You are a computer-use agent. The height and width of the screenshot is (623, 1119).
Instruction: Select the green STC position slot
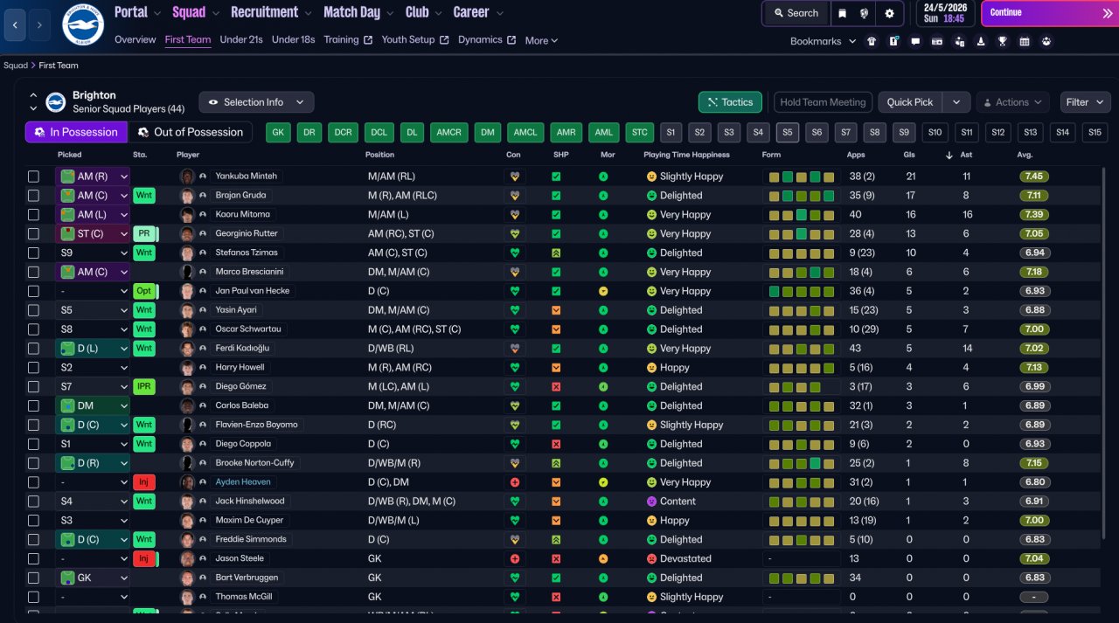coord(639,133)
